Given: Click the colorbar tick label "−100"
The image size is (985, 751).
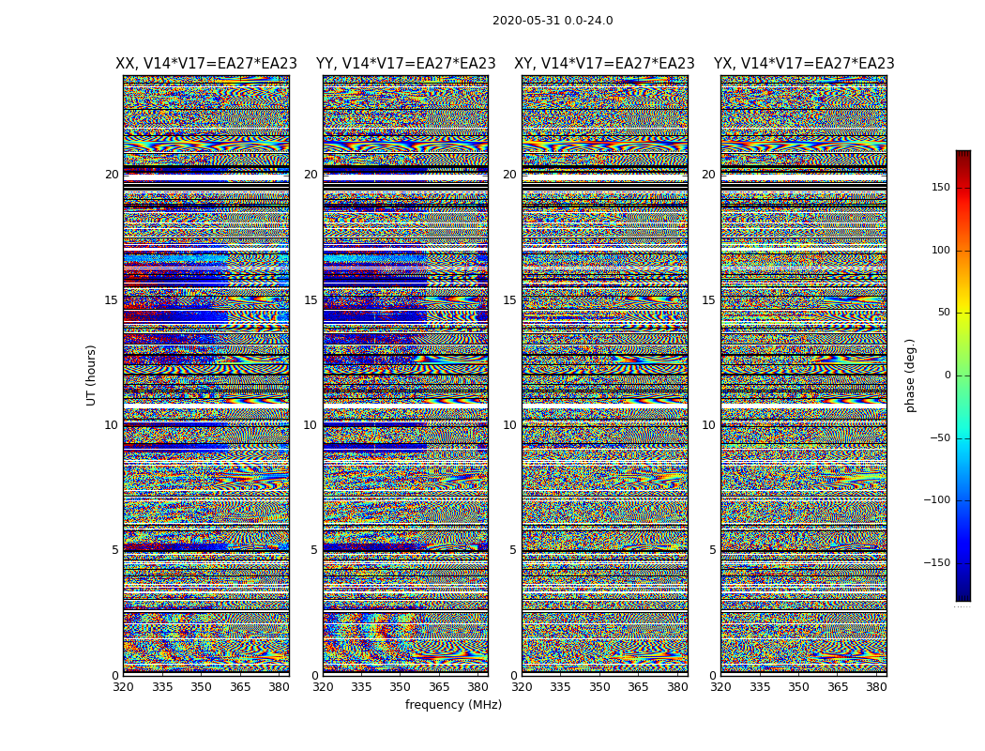Looking at the screenshot, I should pyautogui.click(x=937, y=499).
